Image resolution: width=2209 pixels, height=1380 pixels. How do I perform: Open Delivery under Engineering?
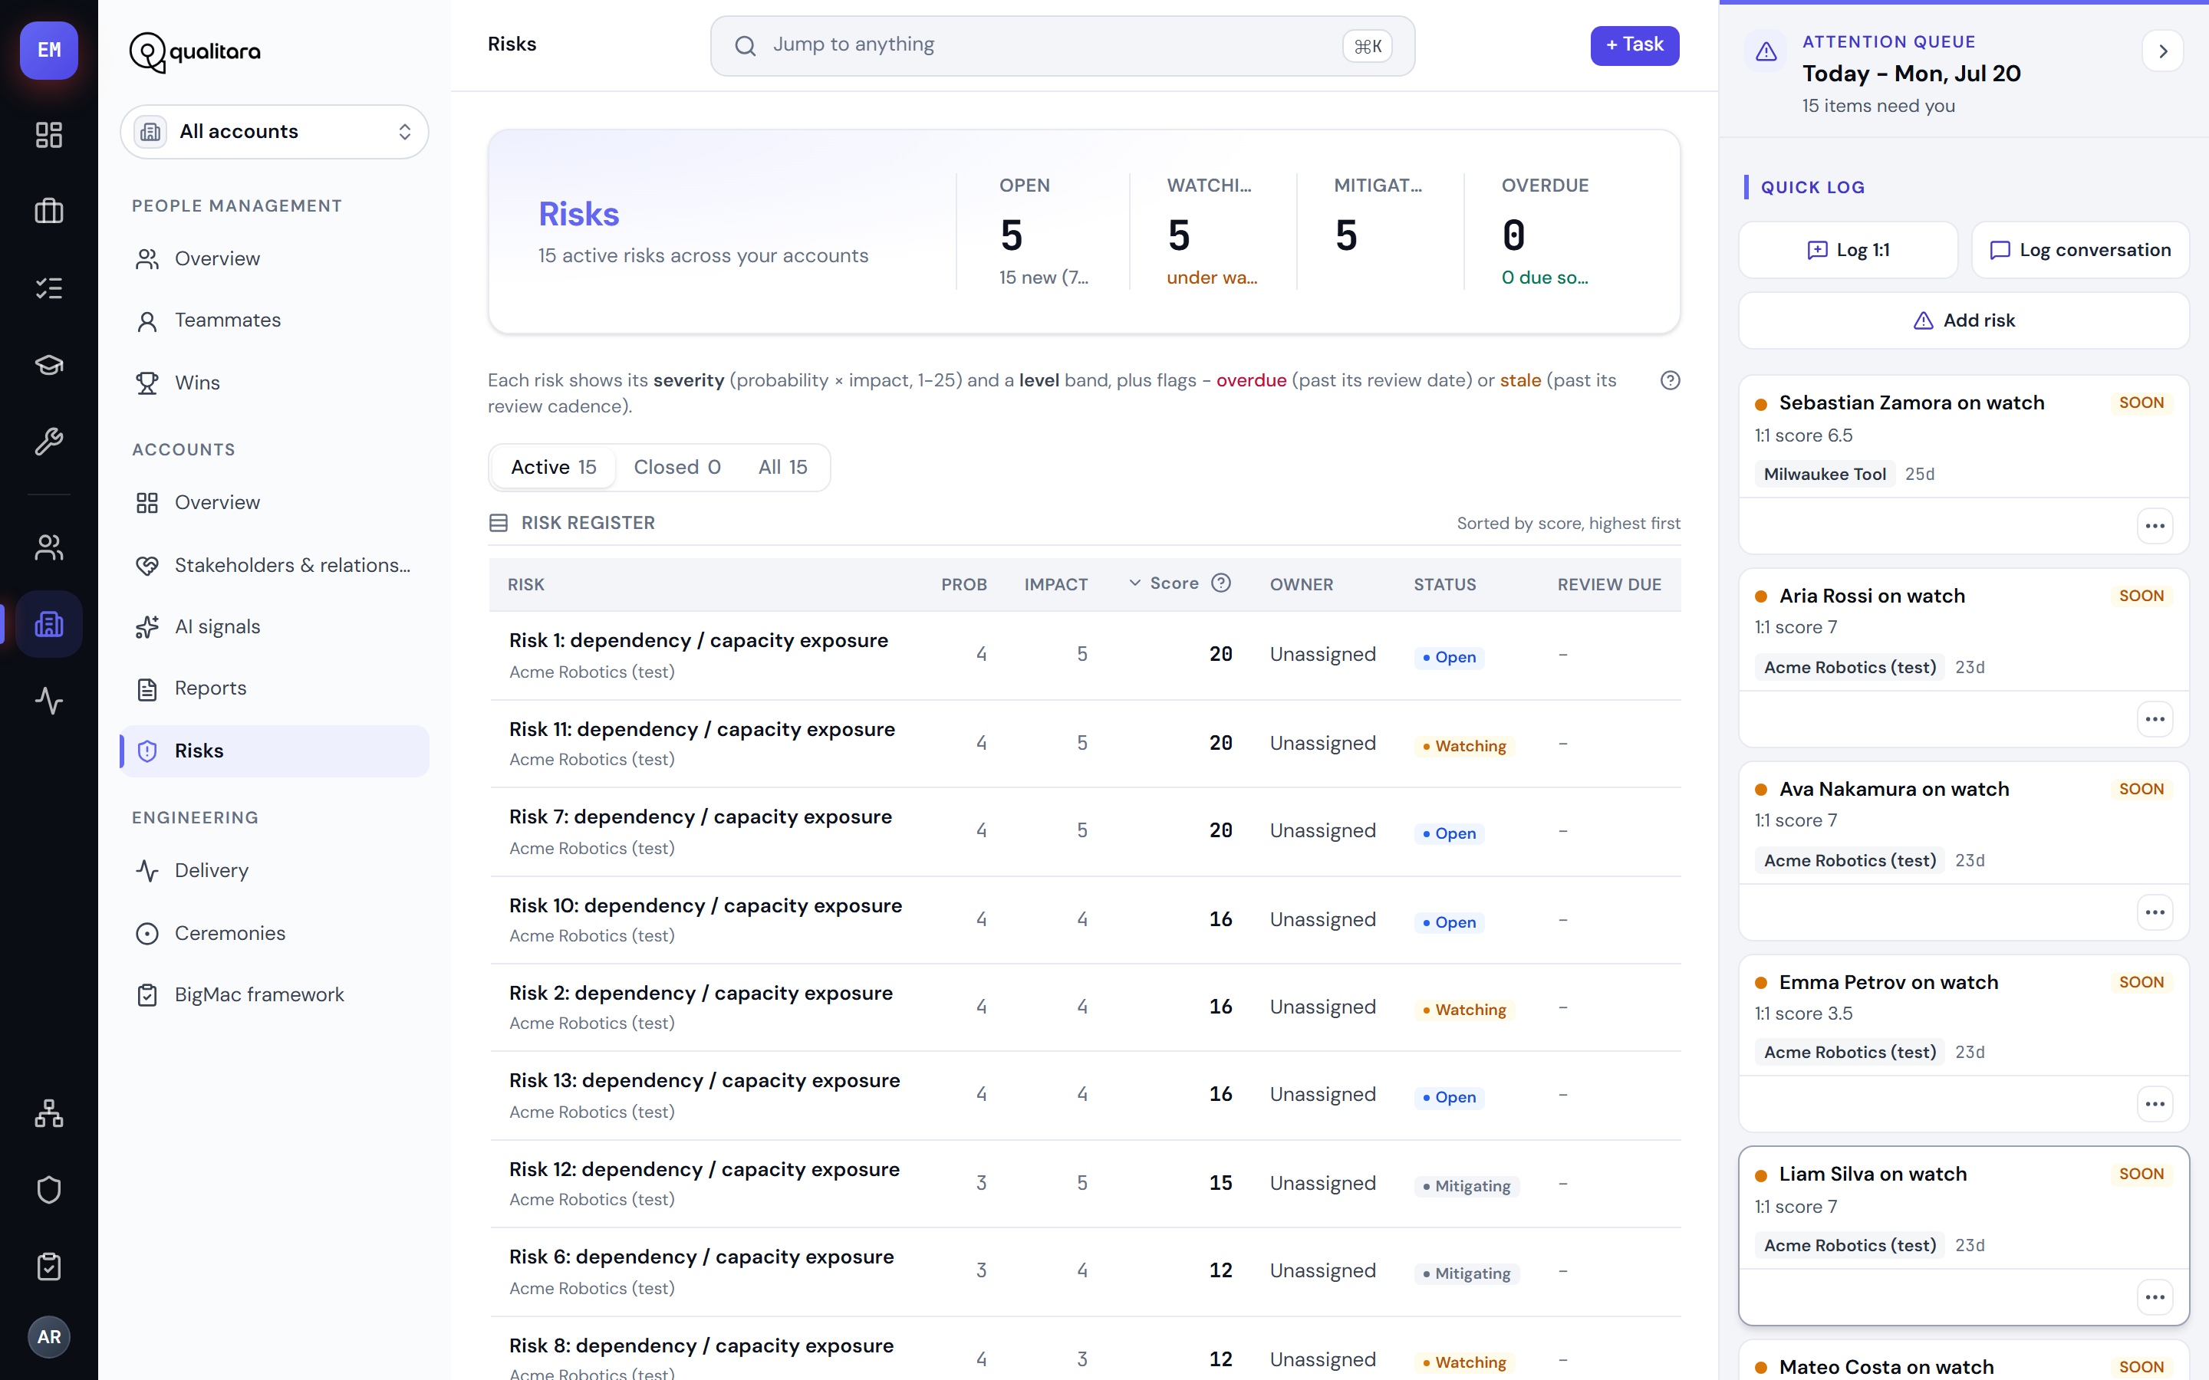(275, 871)
